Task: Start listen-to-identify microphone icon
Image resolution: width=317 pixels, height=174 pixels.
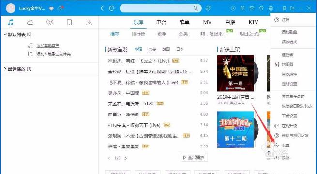Action: click(208, 8)
